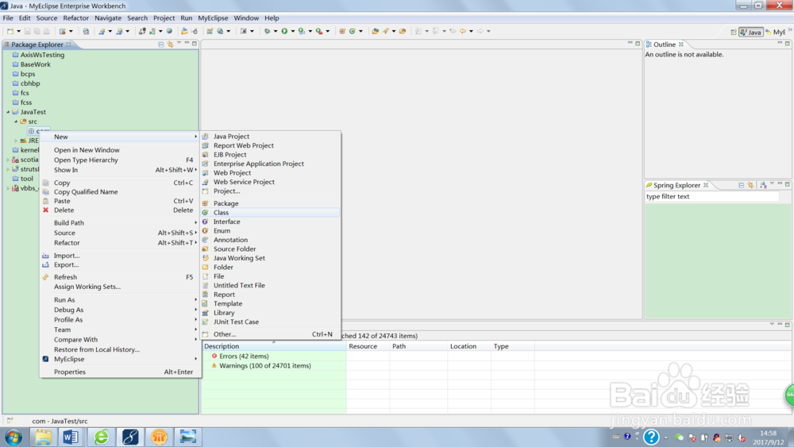This screenshot has width=794, height=447.
Task: Collapse the src folder node
Action: click(x=16, y=121)
